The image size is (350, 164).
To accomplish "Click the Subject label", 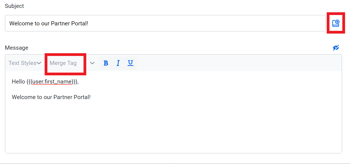I will (x=14, y=6).
